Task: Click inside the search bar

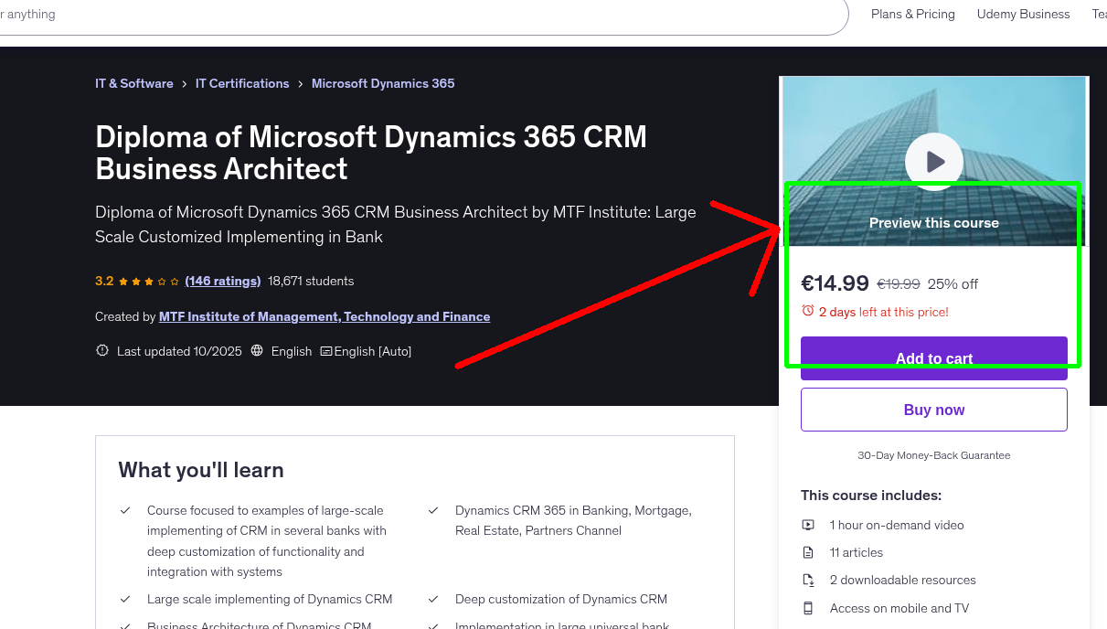Action: (411, 14)
